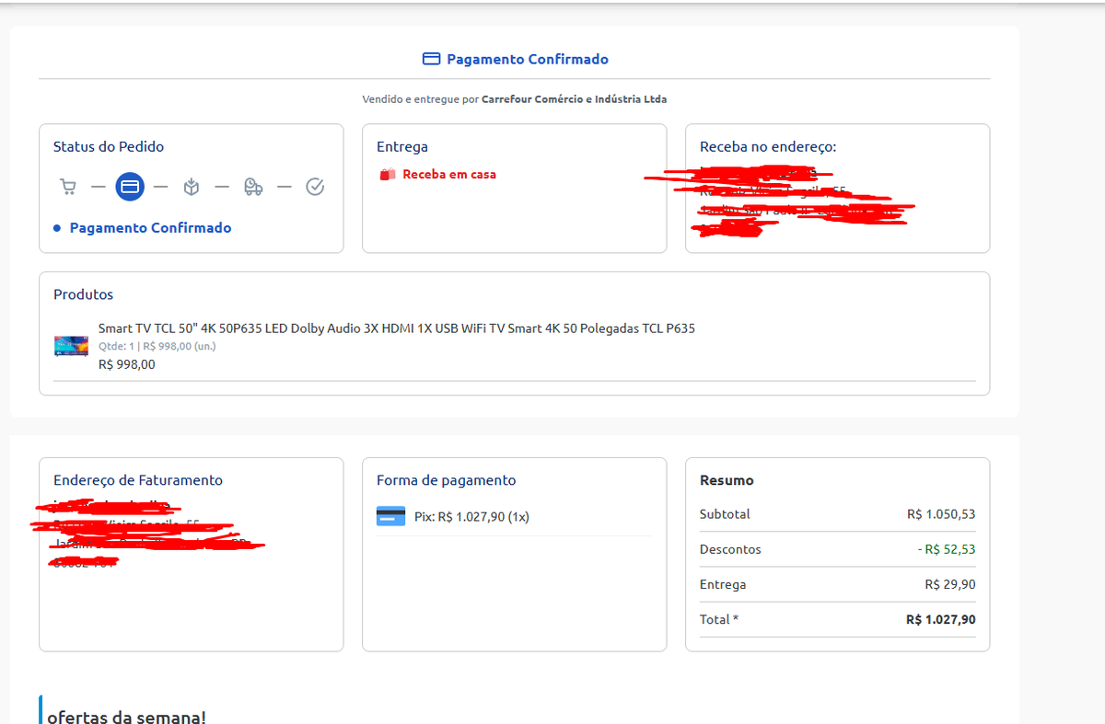Click the Descontos value - R$ 52,53

coord(947,549)
